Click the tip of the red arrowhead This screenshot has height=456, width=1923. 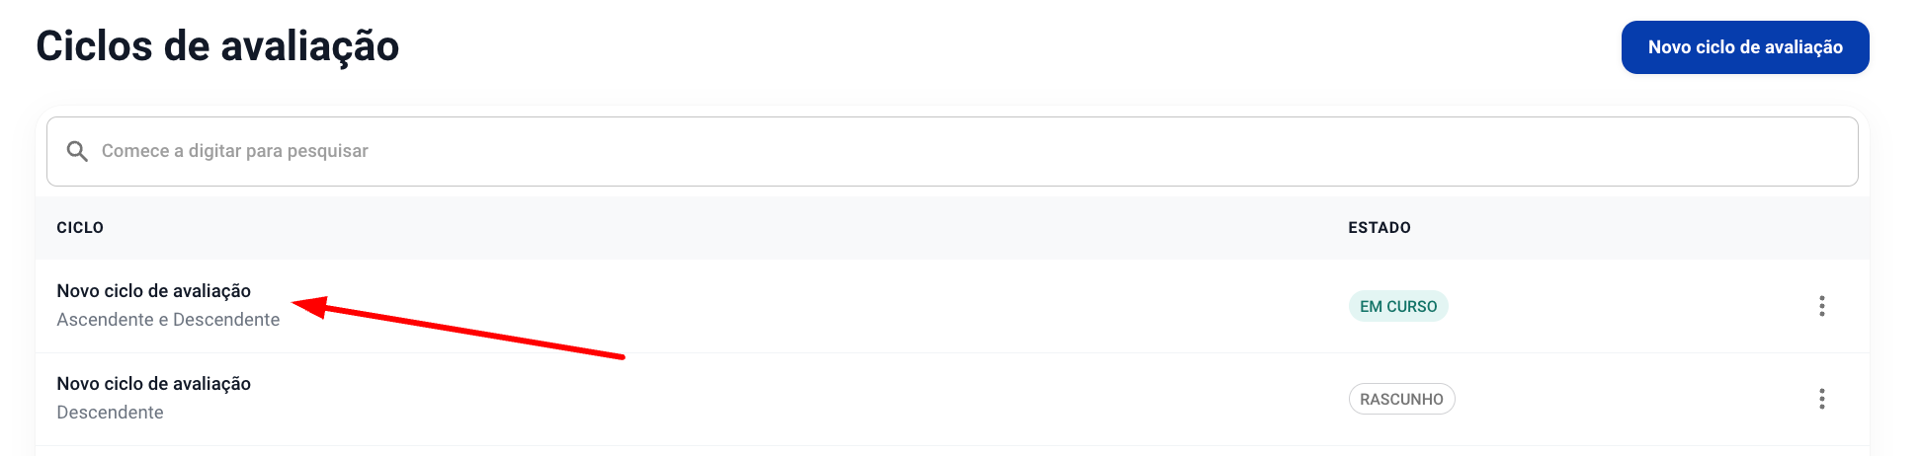click(x=295, y=304)
